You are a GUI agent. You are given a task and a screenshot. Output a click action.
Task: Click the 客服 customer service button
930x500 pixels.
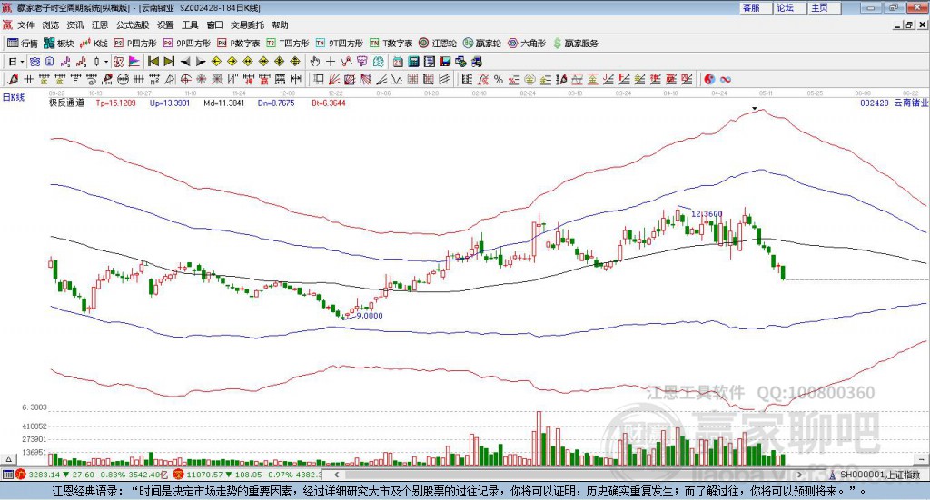tap(756, 7)
